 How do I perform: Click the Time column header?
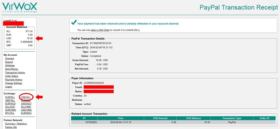tap(121, 118)
